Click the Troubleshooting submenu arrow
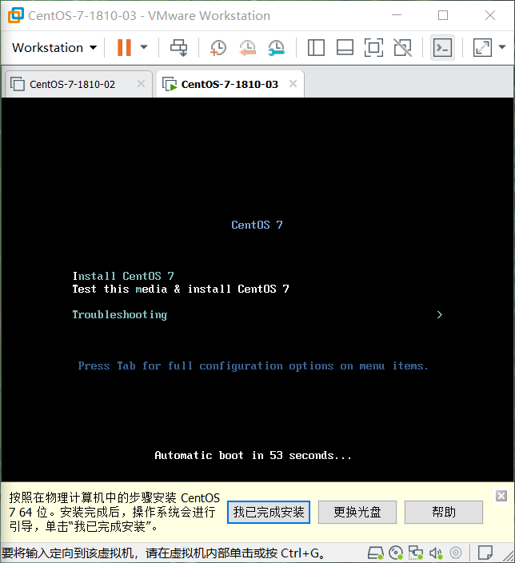Screen dimensions: 515x563 (440, 315)
